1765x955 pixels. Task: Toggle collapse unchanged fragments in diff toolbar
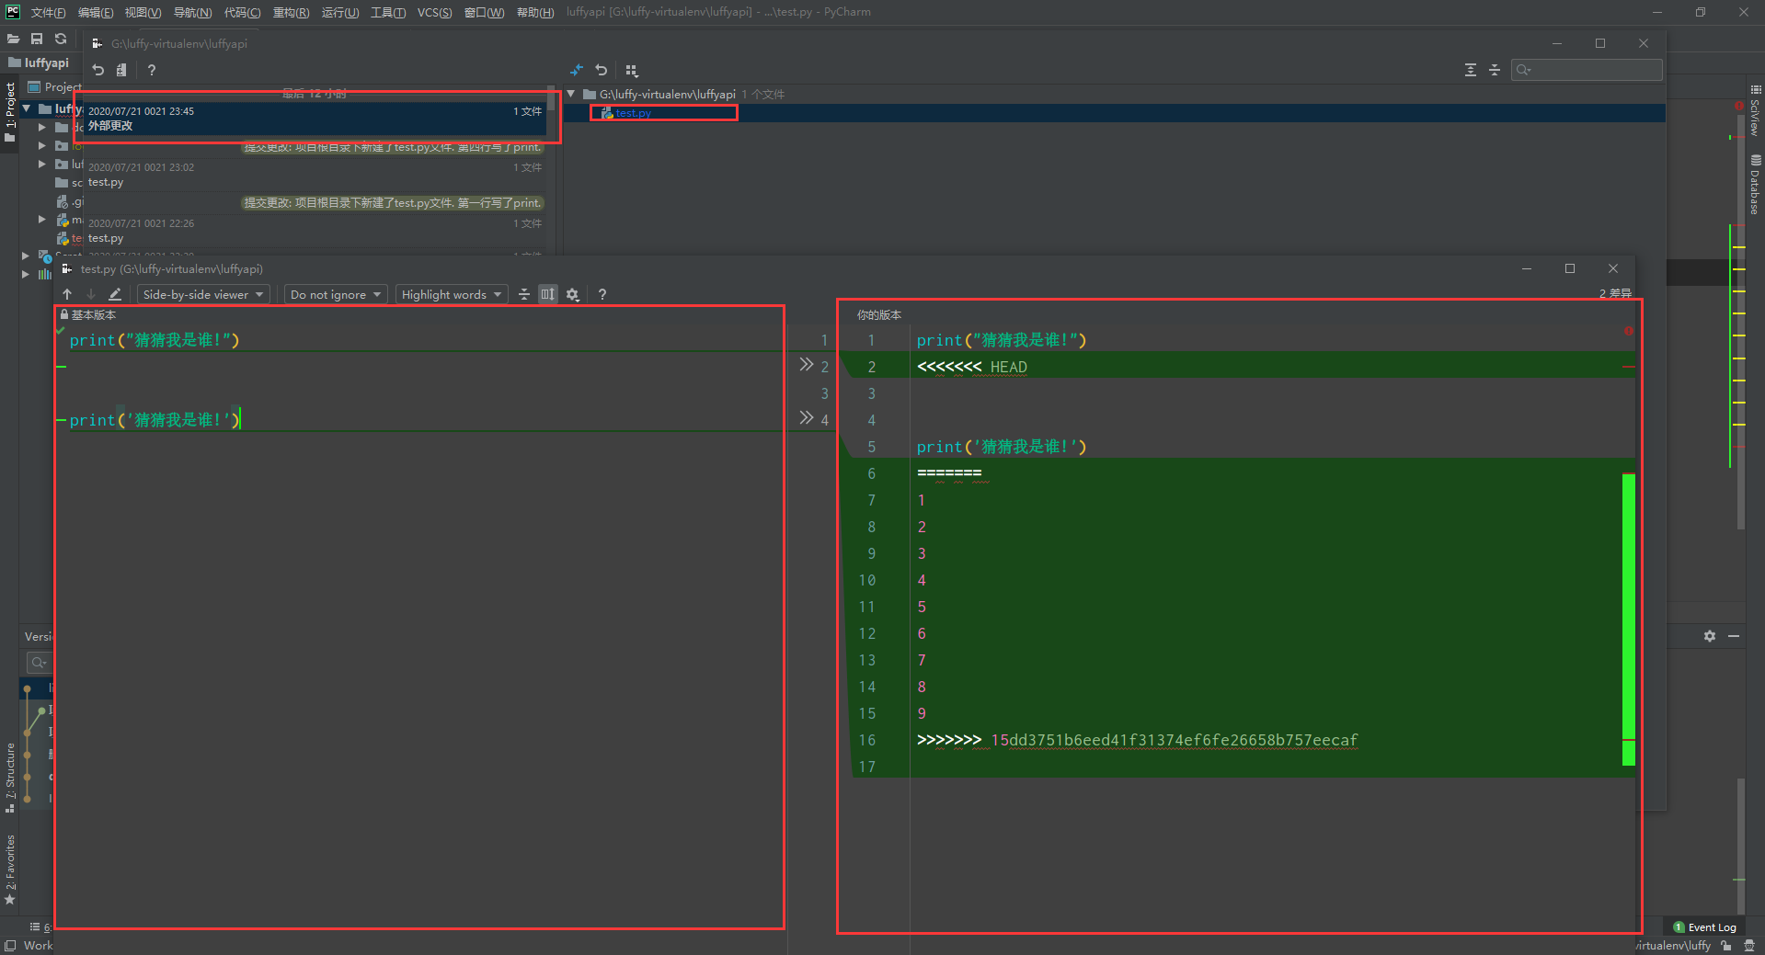click(x=524, y=294)
